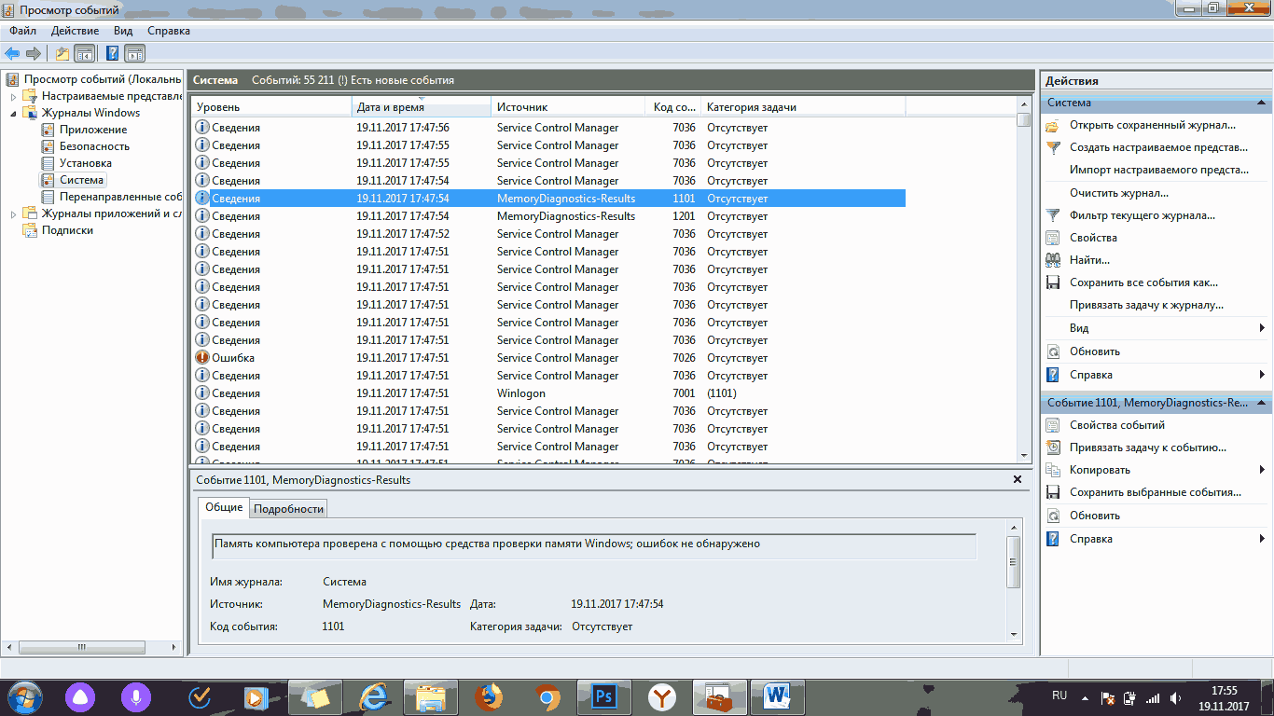Select 'Безопасность' log in the tree
This screenshot has height=716, width=1274.
(94, 146)
